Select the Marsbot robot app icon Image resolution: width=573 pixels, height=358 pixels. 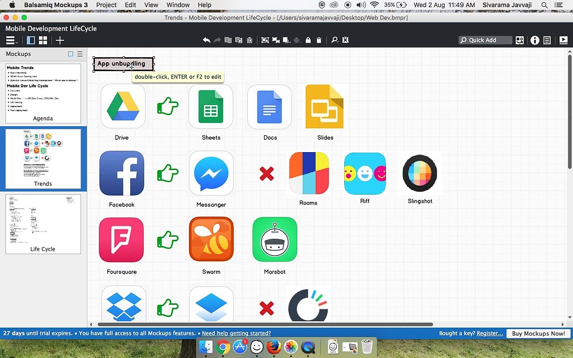275,240
